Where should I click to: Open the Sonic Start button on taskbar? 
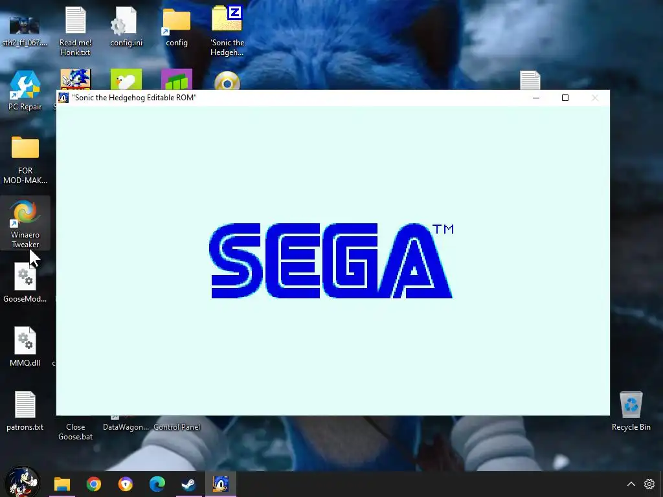[22, 482]
